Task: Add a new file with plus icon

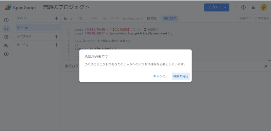Action: point(56,18)
